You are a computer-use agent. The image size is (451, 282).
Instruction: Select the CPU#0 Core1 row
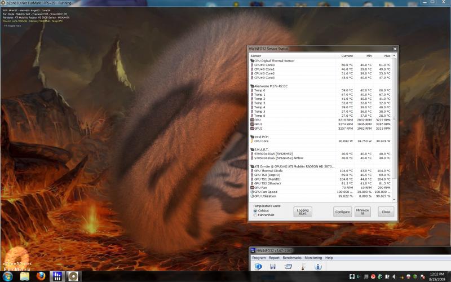(x=320, y=69)
